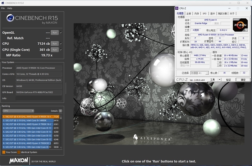Switch to the SPD tab in CPU-Z
The height and width of the screenshot is (166, 252).
204,14
